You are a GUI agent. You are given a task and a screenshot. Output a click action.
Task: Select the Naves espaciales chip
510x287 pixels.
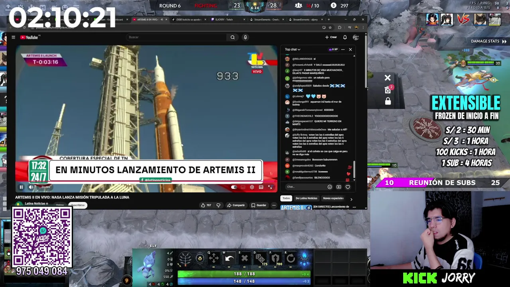pos(333,198)
